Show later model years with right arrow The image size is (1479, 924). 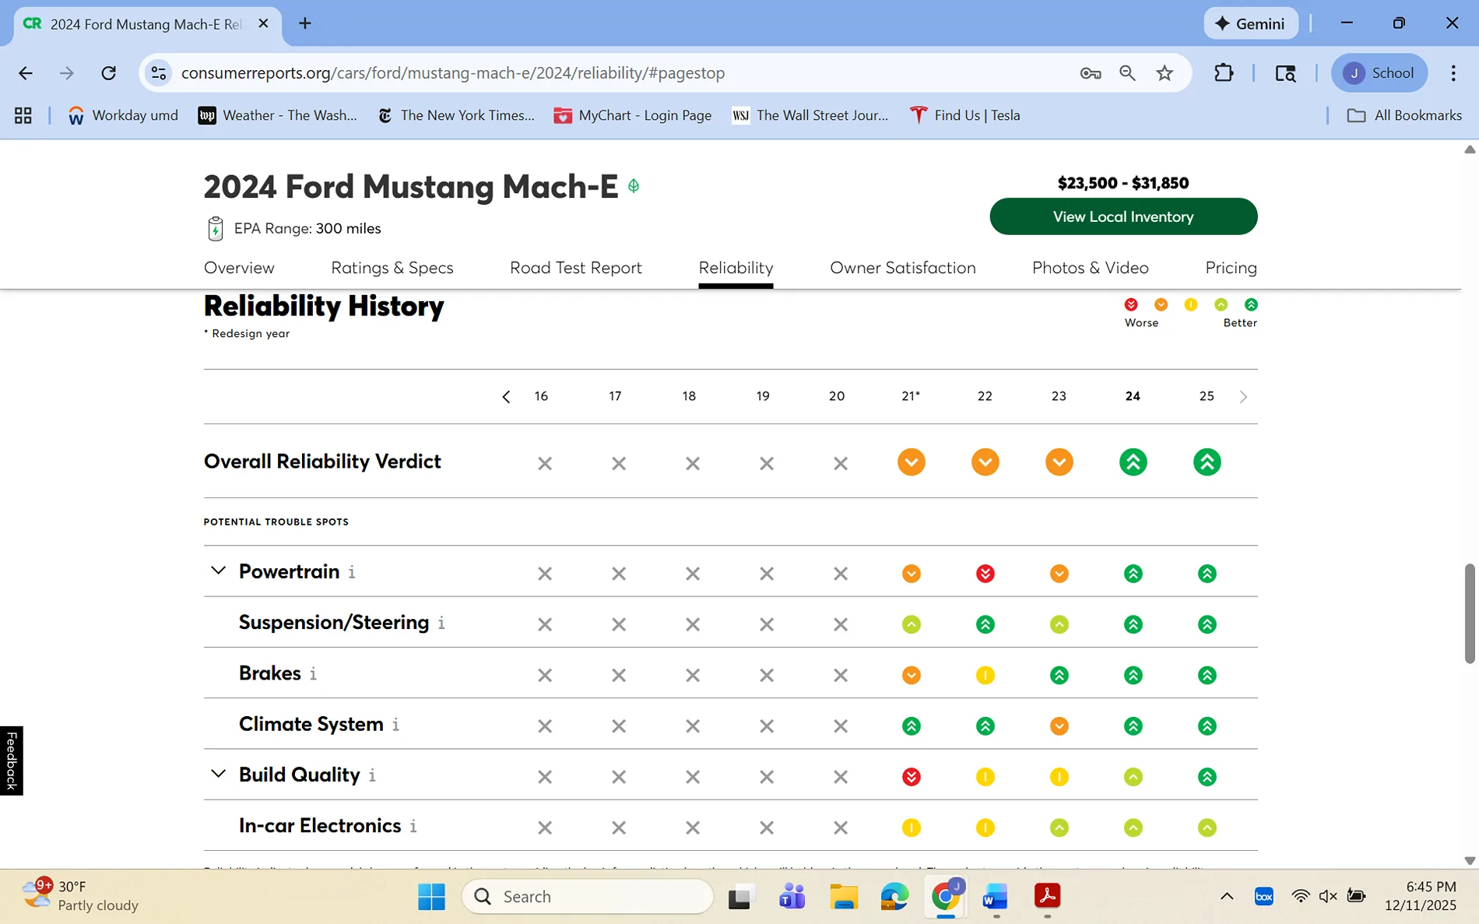pyautogui.click(x=1243, y=397)
